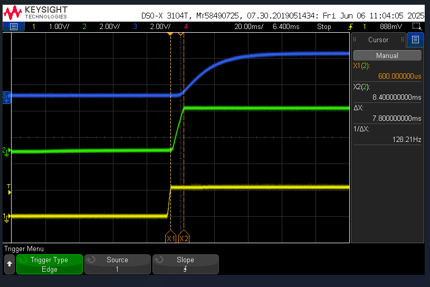The image size is (430, 287).
Task: Click the left grip handle of Cursor panel
Action: (355, 40)
